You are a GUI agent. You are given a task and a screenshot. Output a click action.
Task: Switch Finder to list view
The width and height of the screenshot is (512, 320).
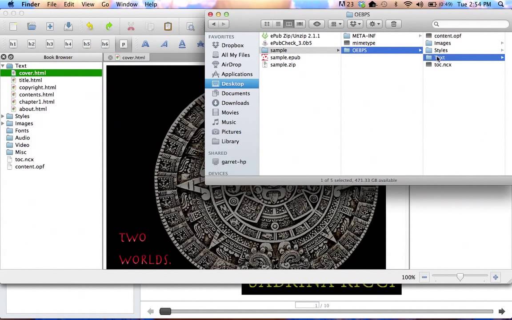(278, 24)
